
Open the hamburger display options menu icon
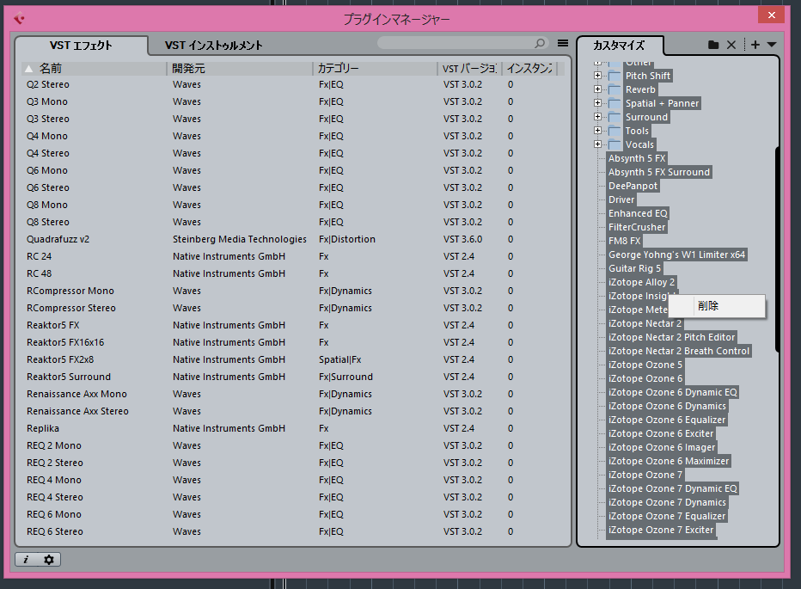pyautogui.click(x=563, y=43)
